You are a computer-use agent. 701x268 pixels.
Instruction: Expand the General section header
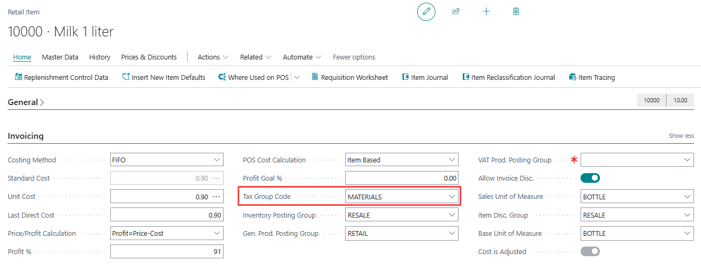click(25, 102)
